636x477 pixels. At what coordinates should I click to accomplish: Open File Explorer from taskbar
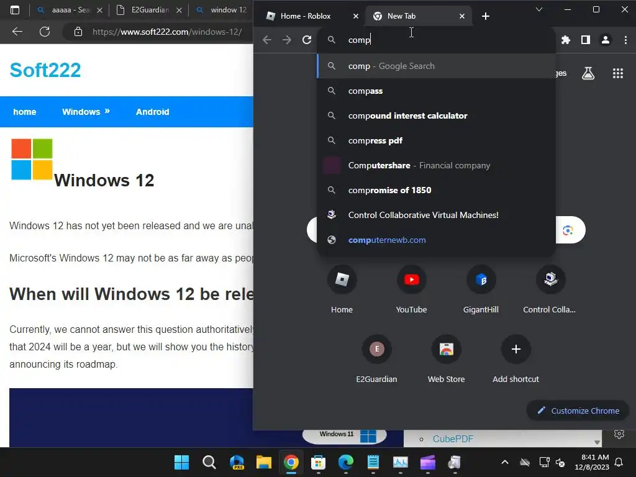pos(263,462)
